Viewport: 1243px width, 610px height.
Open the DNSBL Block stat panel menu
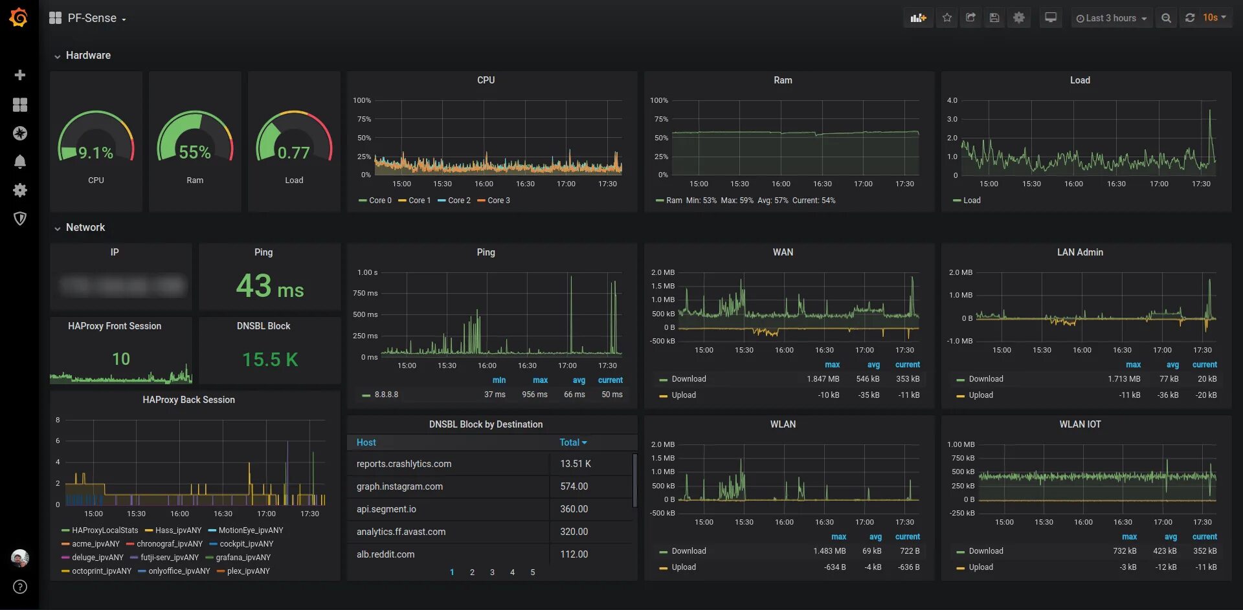pos(263,326)
